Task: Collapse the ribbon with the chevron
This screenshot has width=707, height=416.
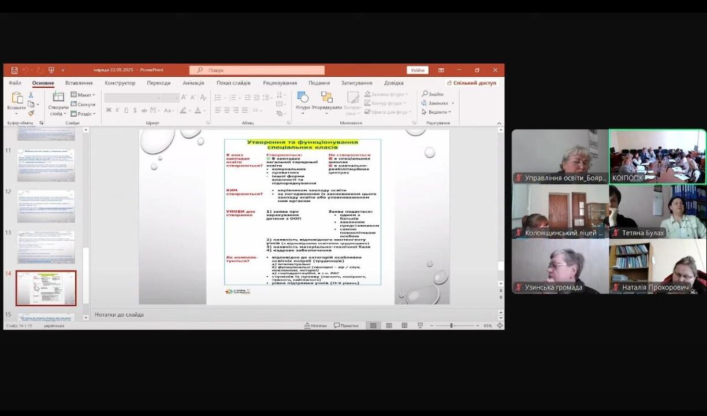Action: point(499,122)
